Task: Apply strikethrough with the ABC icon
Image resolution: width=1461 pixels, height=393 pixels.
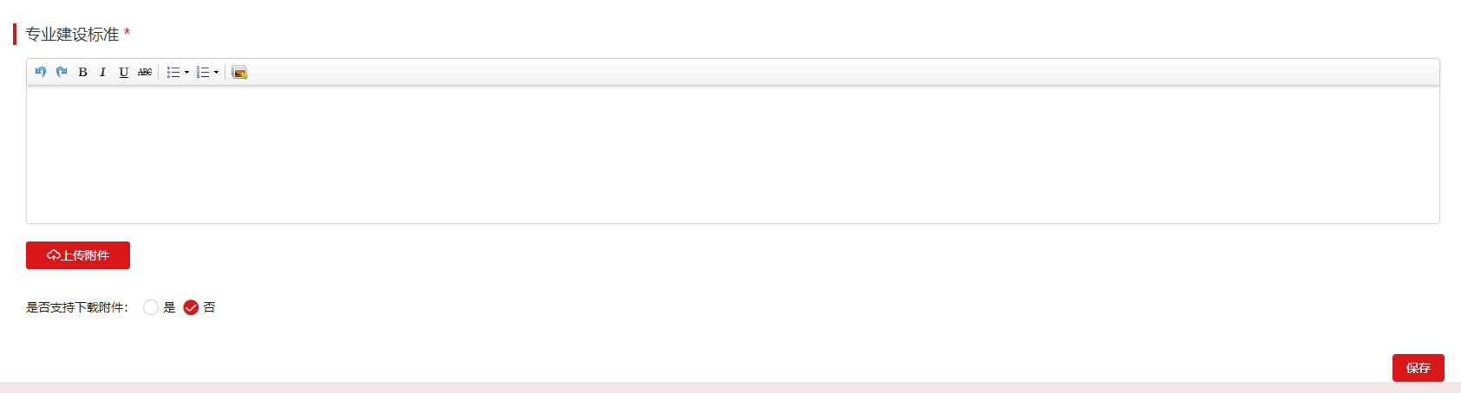Action: tap(145, 72)
